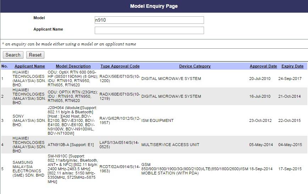
Task: Click the Model Description column header
Action: [73, 66]
